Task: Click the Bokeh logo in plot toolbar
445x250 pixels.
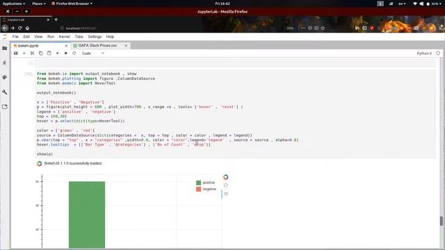Action: (225, 177)
